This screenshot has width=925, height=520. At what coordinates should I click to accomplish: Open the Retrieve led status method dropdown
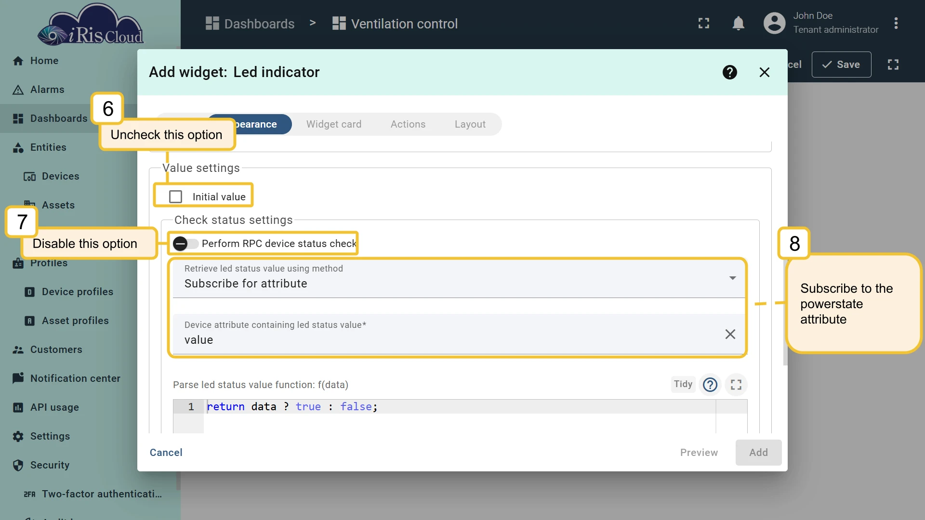pos(459,278)
